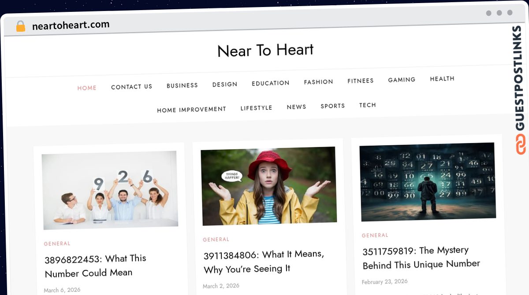Click General tag above 3911384806 article
529x295 pixels.
216,240
